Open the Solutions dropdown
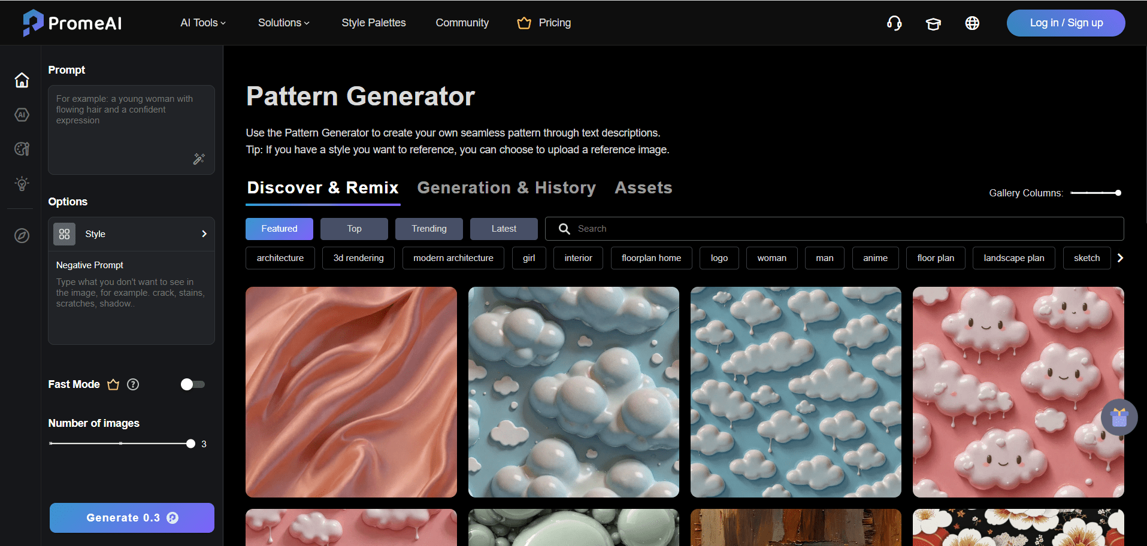Image resolution: width=1147 pixels, height=546 pixels. tap(283, 23)
